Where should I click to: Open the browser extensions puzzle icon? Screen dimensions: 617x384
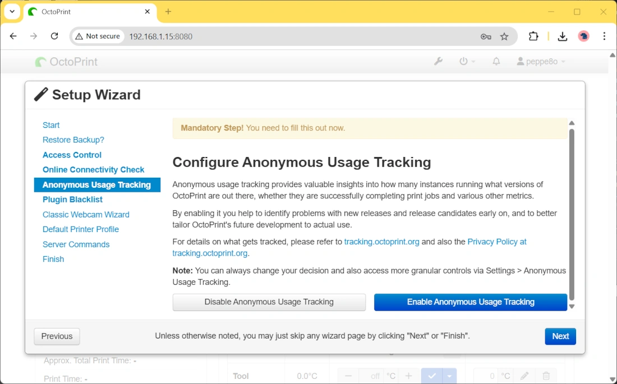533,36
